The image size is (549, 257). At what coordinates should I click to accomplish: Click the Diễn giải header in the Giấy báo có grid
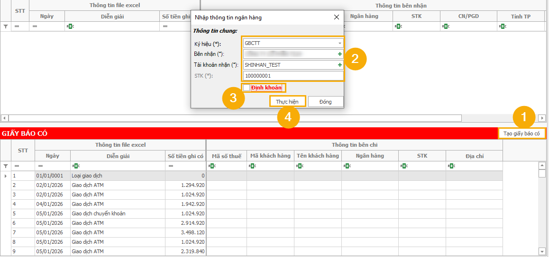click(x=118, y=156)
